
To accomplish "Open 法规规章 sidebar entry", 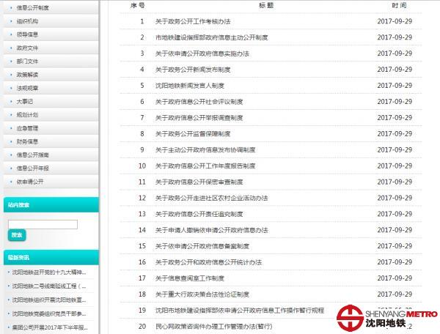I will 28,88.
